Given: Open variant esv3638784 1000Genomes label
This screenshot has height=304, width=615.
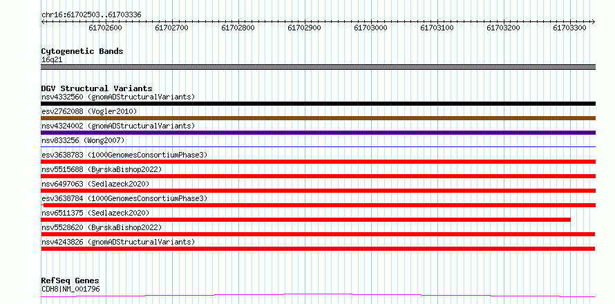Looking at the screenshot, I should pos(124,198).
